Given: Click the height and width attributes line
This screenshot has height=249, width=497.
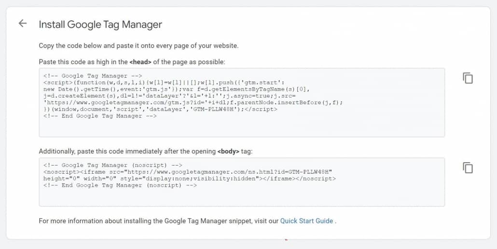Looking at the screenshot, I should click(x=189, y=179).
